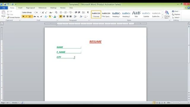Toggle Italic formatting
The width and height of the screenshot is (190, 107).
pos(26,17)
